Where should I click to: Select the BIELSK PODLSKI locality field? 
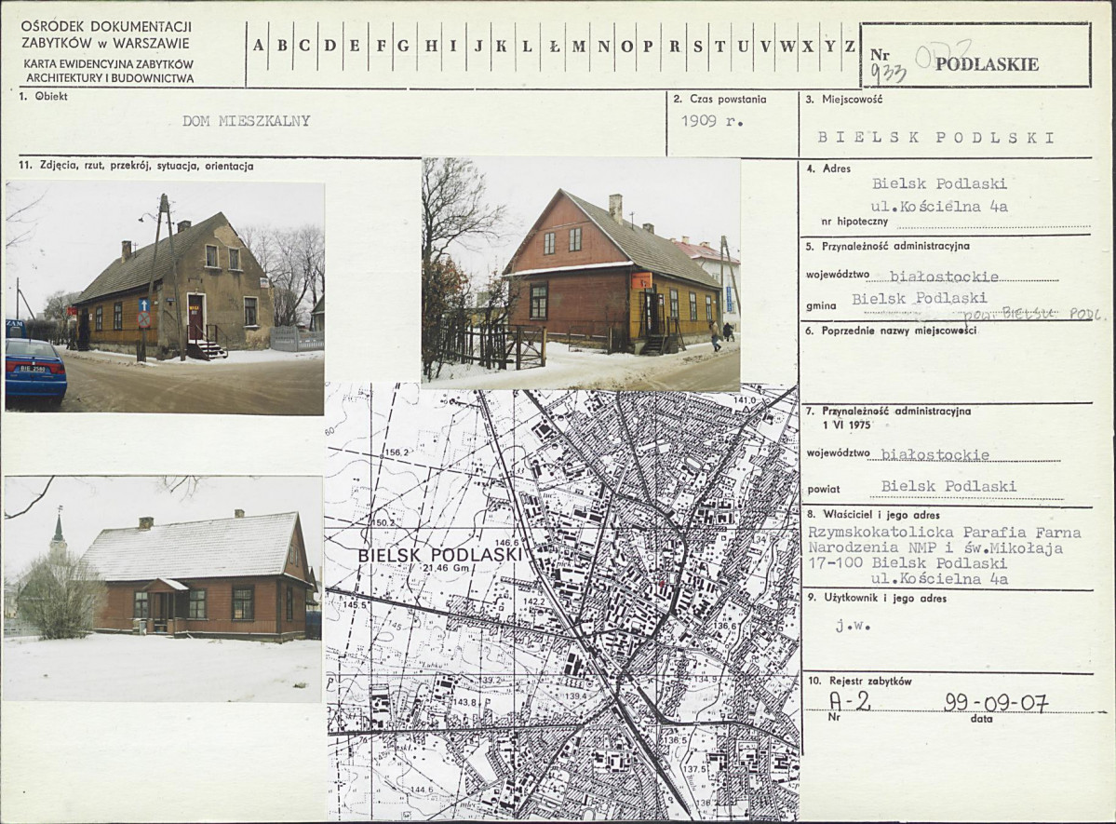pos(935,138)
